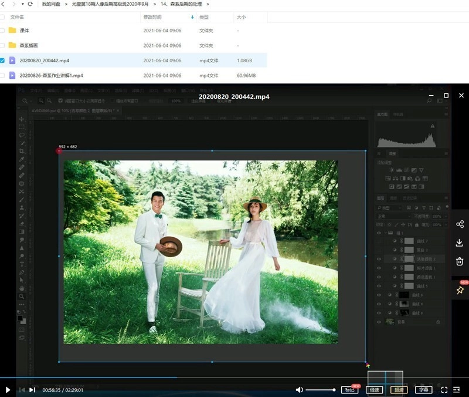Viewport: 469px width, 397px height.
Task: Click the fullscreen icon in the player controls
Action: [x=444, y=389]
